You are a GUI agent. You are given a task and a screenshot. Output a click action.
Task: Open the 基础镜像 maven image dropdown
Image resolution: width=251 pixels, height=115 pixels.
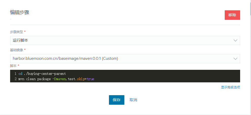[x=121, y=59]
